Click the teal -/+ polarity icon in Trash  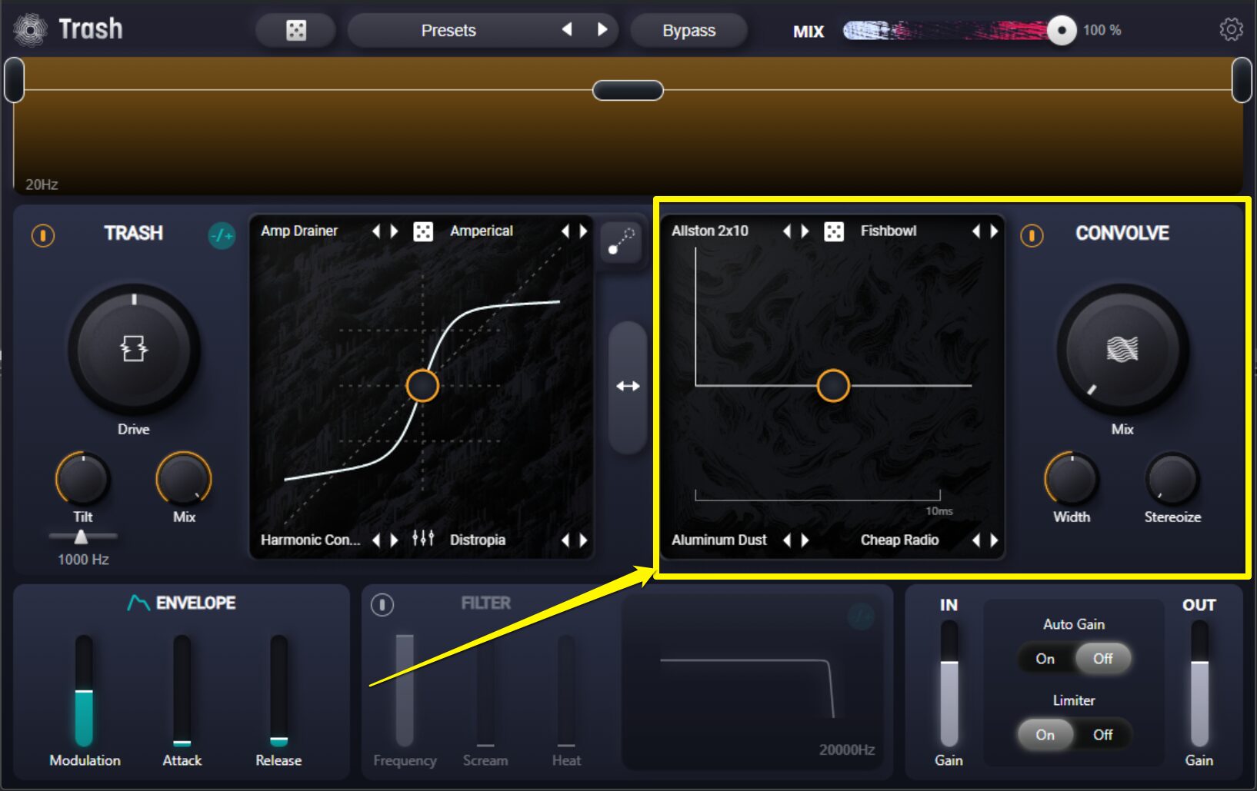pyautogui.click(x=222, y=235)
